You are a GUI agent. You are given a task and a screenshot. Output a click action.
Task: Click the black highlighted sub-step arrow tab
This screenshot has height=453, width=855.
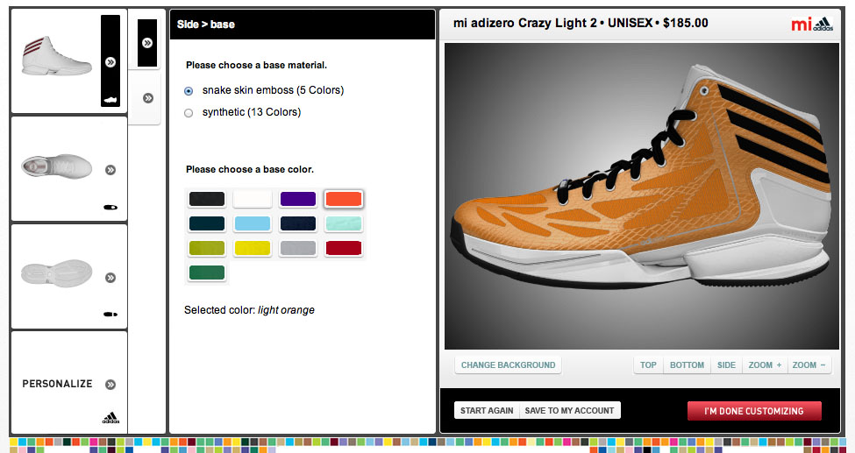(x=147, y=43)
